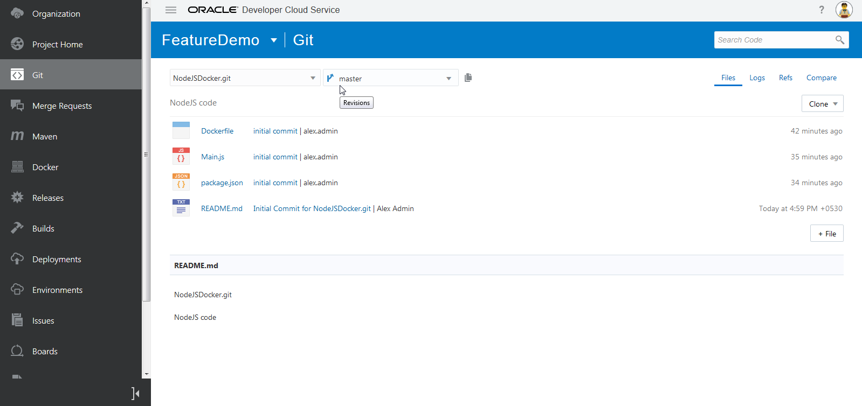Open the README.md file link
Screen dimensions: 862x406
point(222,208)
